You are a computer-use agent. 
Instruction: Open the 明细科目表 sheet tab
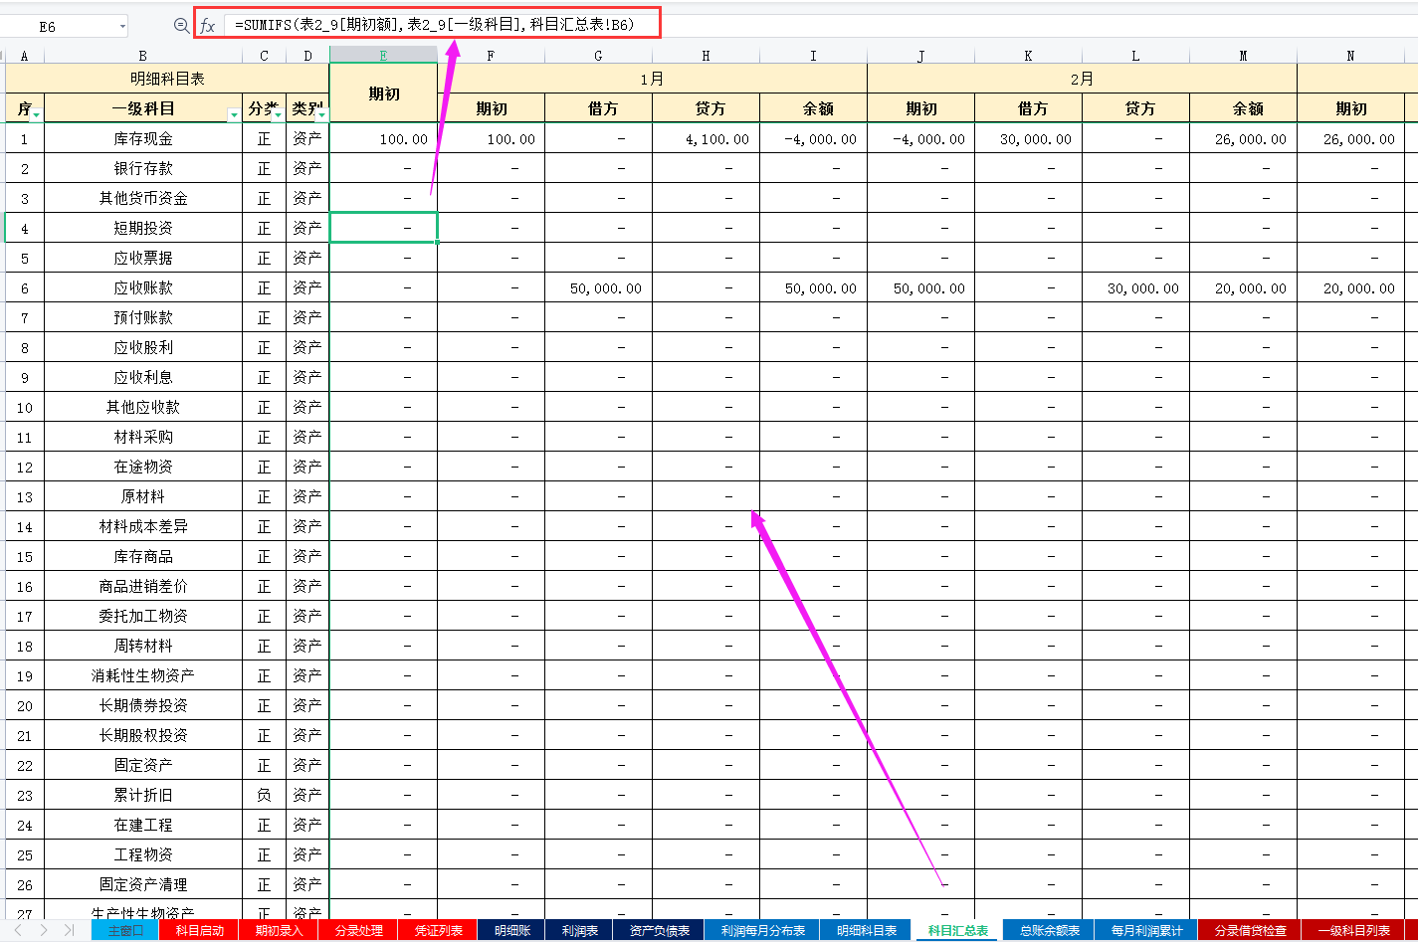pos(867,931)
